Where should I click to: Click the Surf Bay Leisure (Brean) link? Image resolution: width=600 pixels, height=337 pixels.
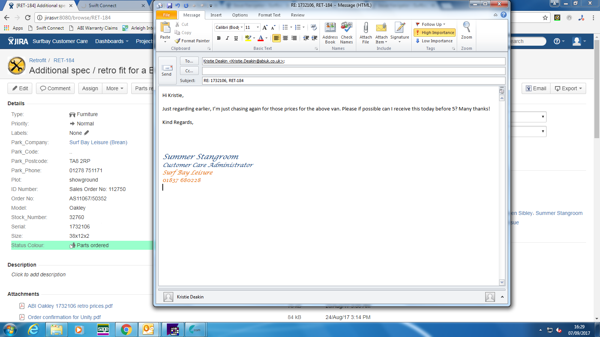[98, 142]
